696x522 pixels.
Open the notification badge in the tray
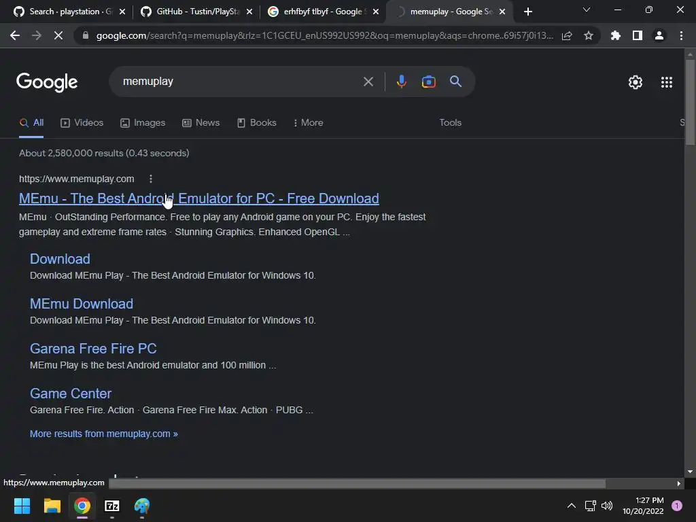677,506
